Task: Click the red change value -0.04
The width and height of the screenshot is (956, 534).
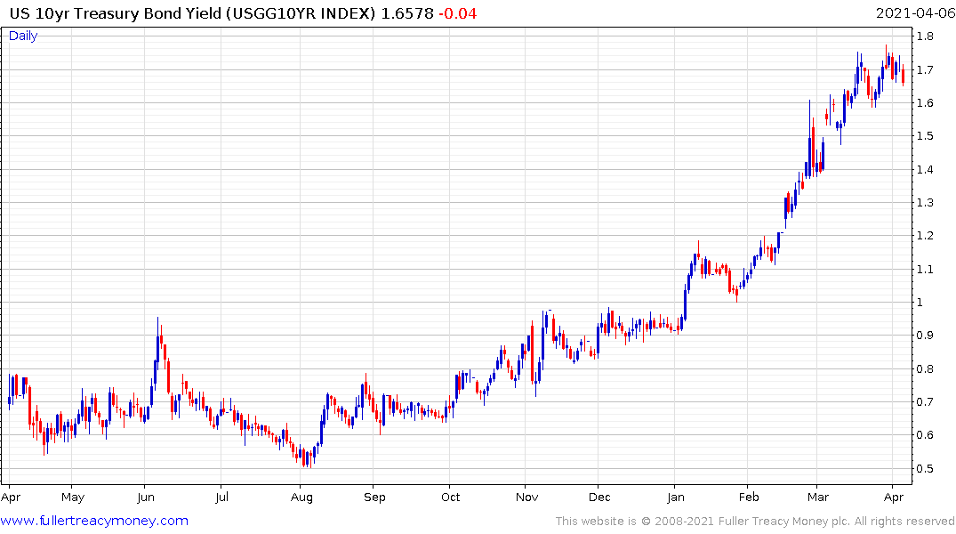Action: click(x=458, y=13)
